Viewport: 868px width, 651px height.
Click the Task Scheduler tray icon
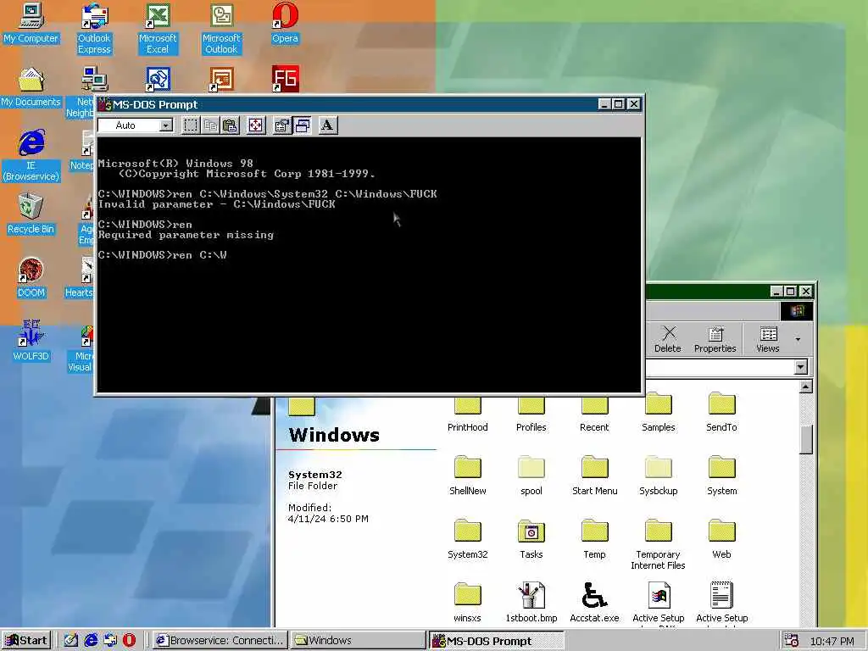[792, 641]
